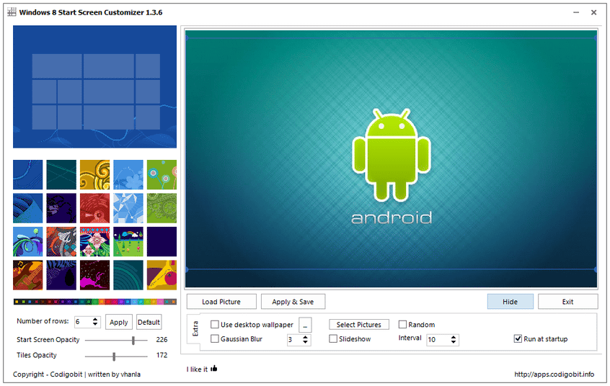Screen dimensions: 610x386
Task: Select the light blue flowers pattern thumbnail
Action: click(128, 174)
